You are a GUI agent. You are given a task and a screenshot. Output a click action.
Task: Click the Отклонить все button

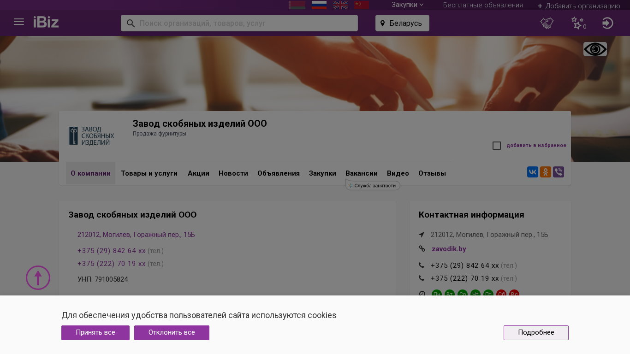[172, 333]
